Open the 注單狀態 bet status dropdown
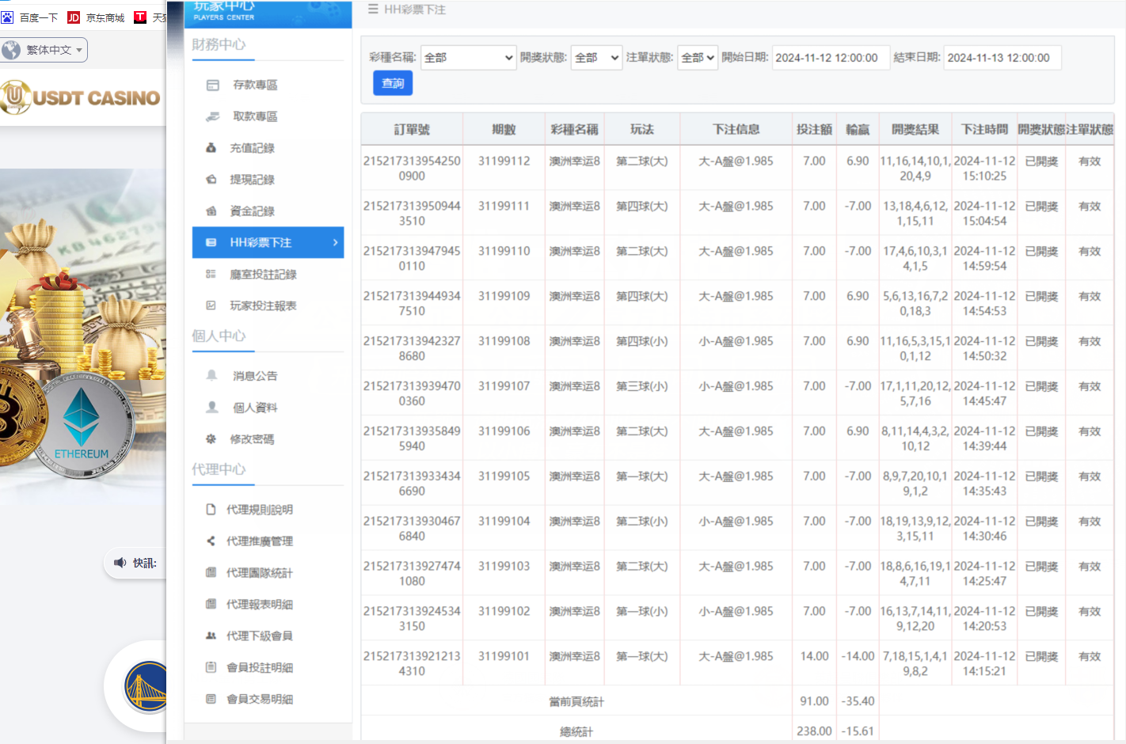Image resolution: width=1126 pixels, height=744 pixels. point(697,57)
